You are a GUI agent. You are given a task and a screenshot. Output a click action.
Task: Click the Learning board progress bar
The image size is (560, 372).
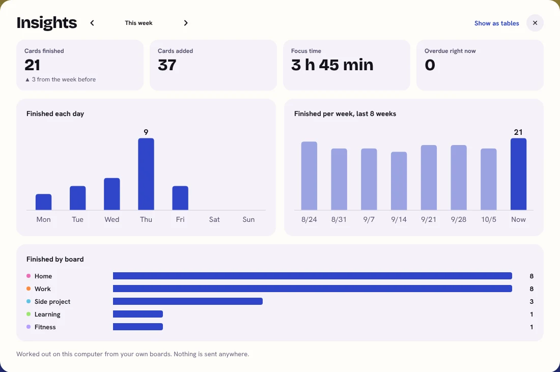click(138, 314)
